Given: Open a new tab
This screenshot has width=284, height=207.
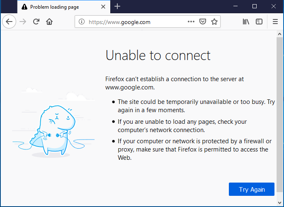Looking at the screenshot, I should click(x=117, y=6).
